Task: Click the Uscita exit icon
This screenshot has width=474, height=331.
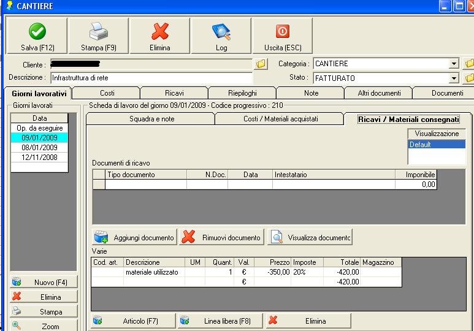Action: [282, 32]
